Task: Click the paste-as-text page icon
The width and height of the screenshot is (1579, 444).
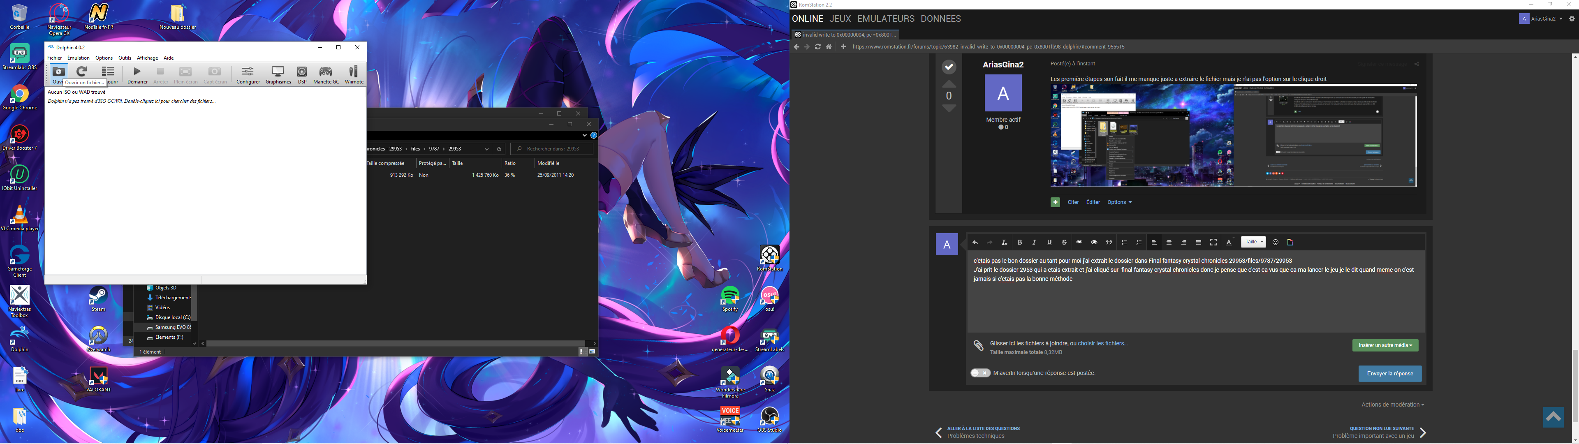Action: tap(1290, 242)
